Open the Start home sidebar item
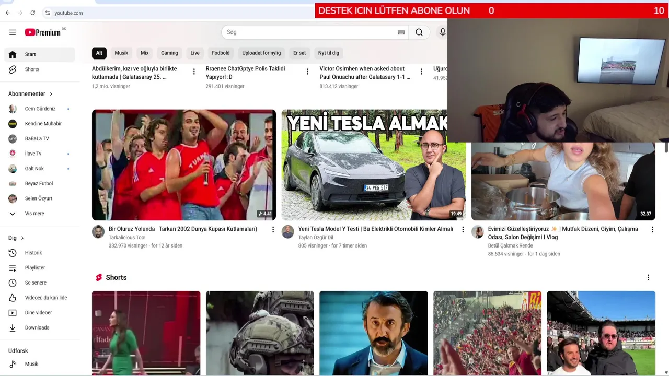 tap(40, 54)
